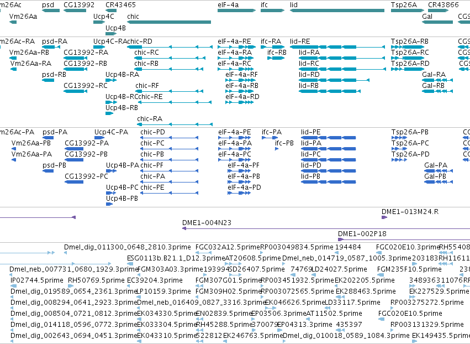Select protein Gal-PA label
470x344 pixels.
click(x=436, y=165)
